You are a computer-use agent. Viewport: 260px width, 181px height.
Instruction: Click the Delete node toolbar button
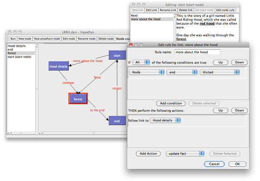coord(106,39)
